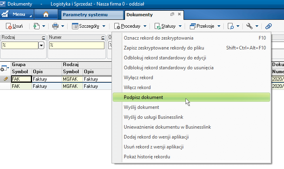Select the MGFAK cell in second row
284x169 pixels.
pyautogui.click(x=72, y=86)
